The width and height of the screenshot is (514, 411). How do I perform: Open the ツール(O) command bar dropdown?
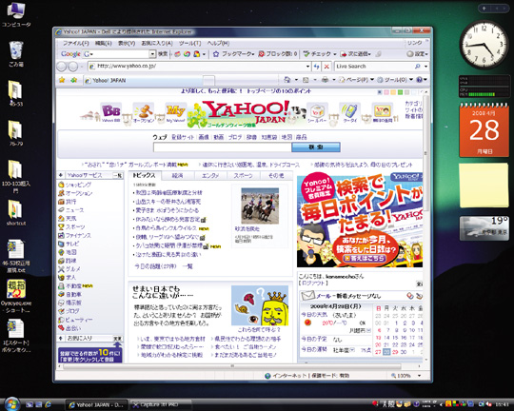(395, 80)
